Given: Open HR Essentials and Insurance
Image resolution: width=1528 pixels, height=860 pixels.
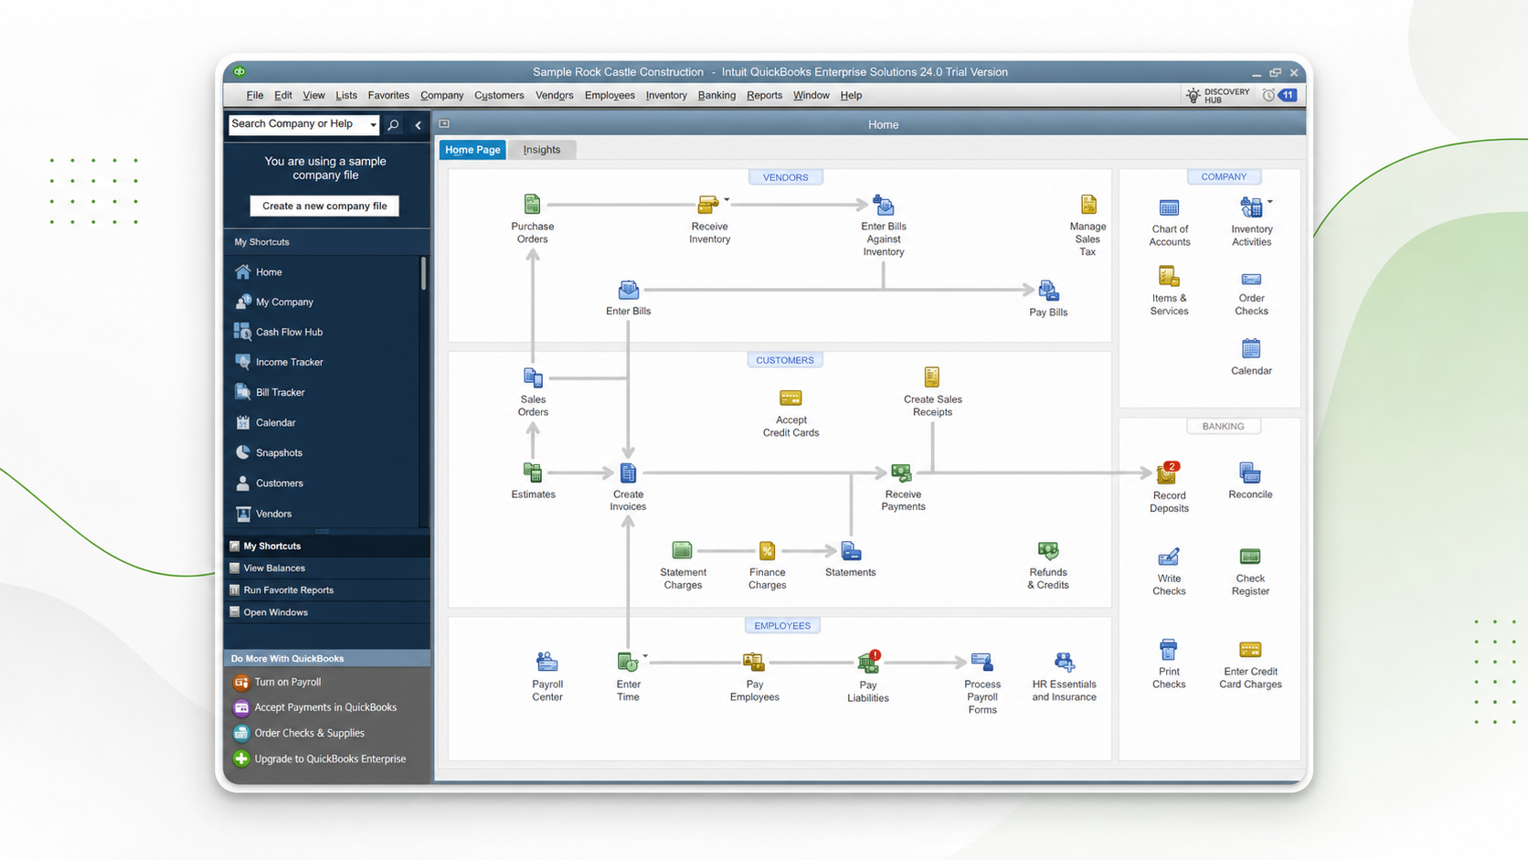Looking at the screenshot, I should click(1064, 661).
